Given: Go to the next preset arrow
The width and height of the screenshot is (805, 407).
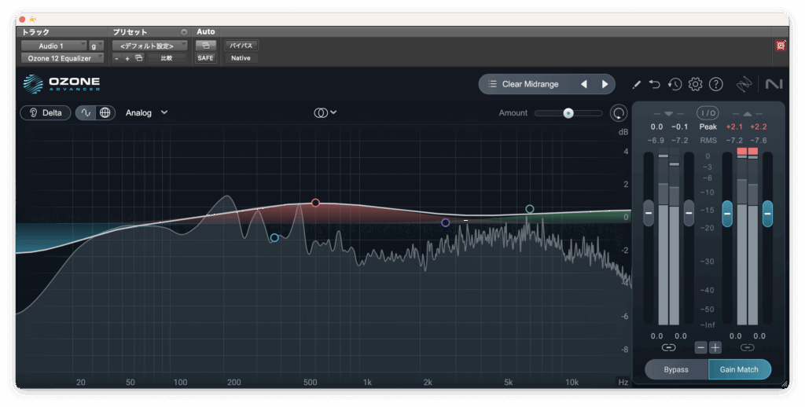Looking at the screenshot, I should tap(605, 84).
